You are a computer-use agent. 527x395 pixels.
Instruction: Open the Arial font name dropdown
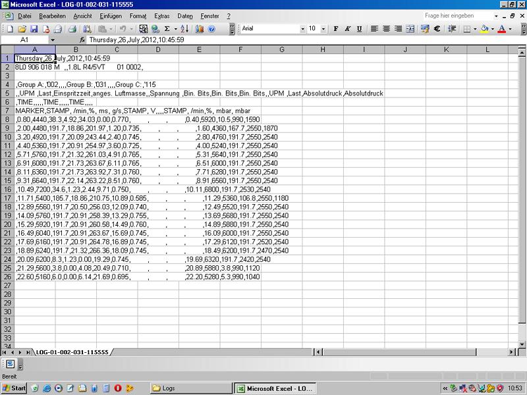click(x=302, y=29)
